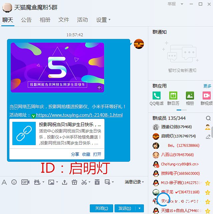Screen dimensions: 213x214
Task: Open the purple 5th anniversary image
Action: tap(57, 68)
